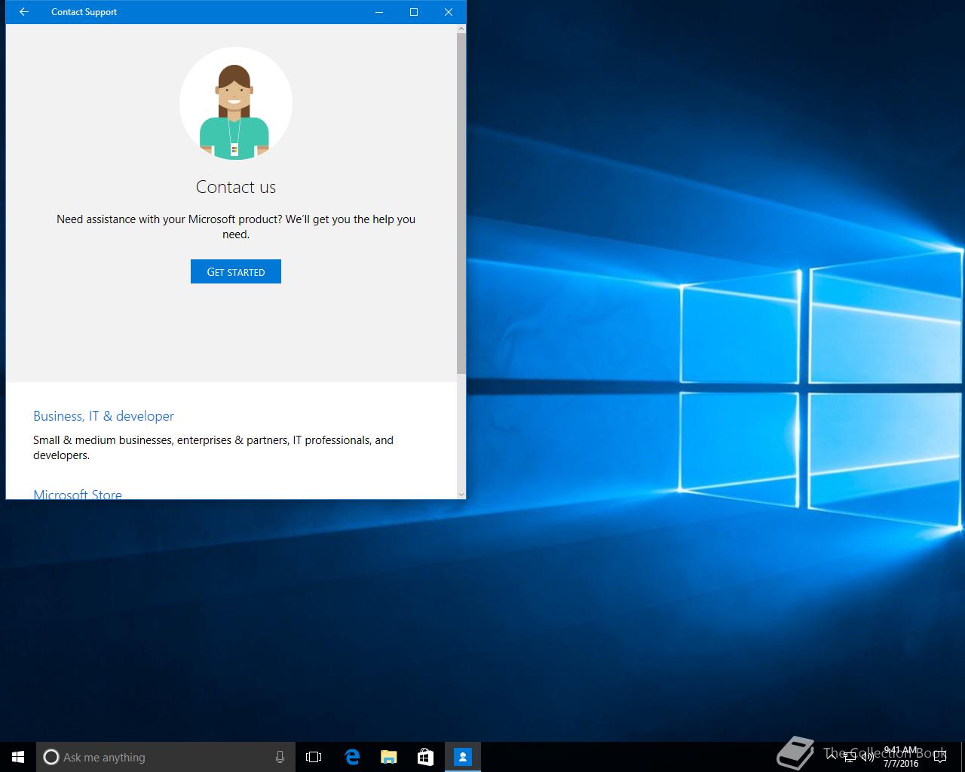
Task: Close the Contact Support window
Action: click(x=449, y=12)
